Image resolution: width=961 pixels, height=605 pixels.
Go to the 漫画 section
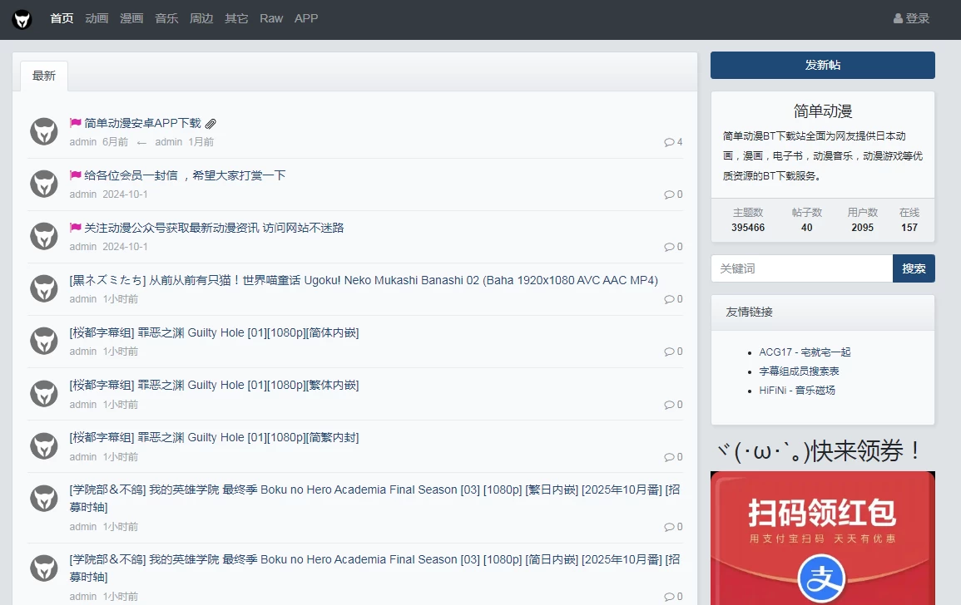(x=131, y=18)
